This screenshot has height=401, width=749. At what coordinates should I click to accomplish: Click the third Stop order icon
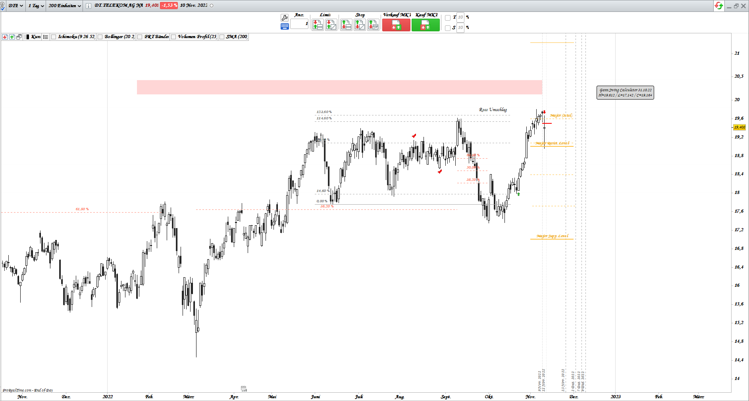coord(373,25)
